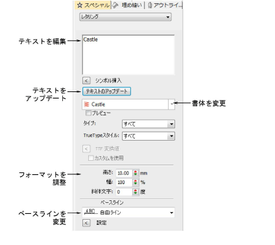Open the 自由ライン baseline dropdown
Viewport: 275px width, 245px height.
coord(128,213)
